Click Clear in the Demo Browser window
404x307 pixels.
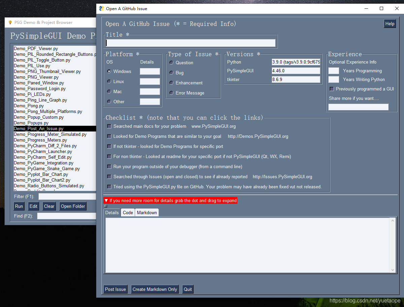[x=49, y=206]
